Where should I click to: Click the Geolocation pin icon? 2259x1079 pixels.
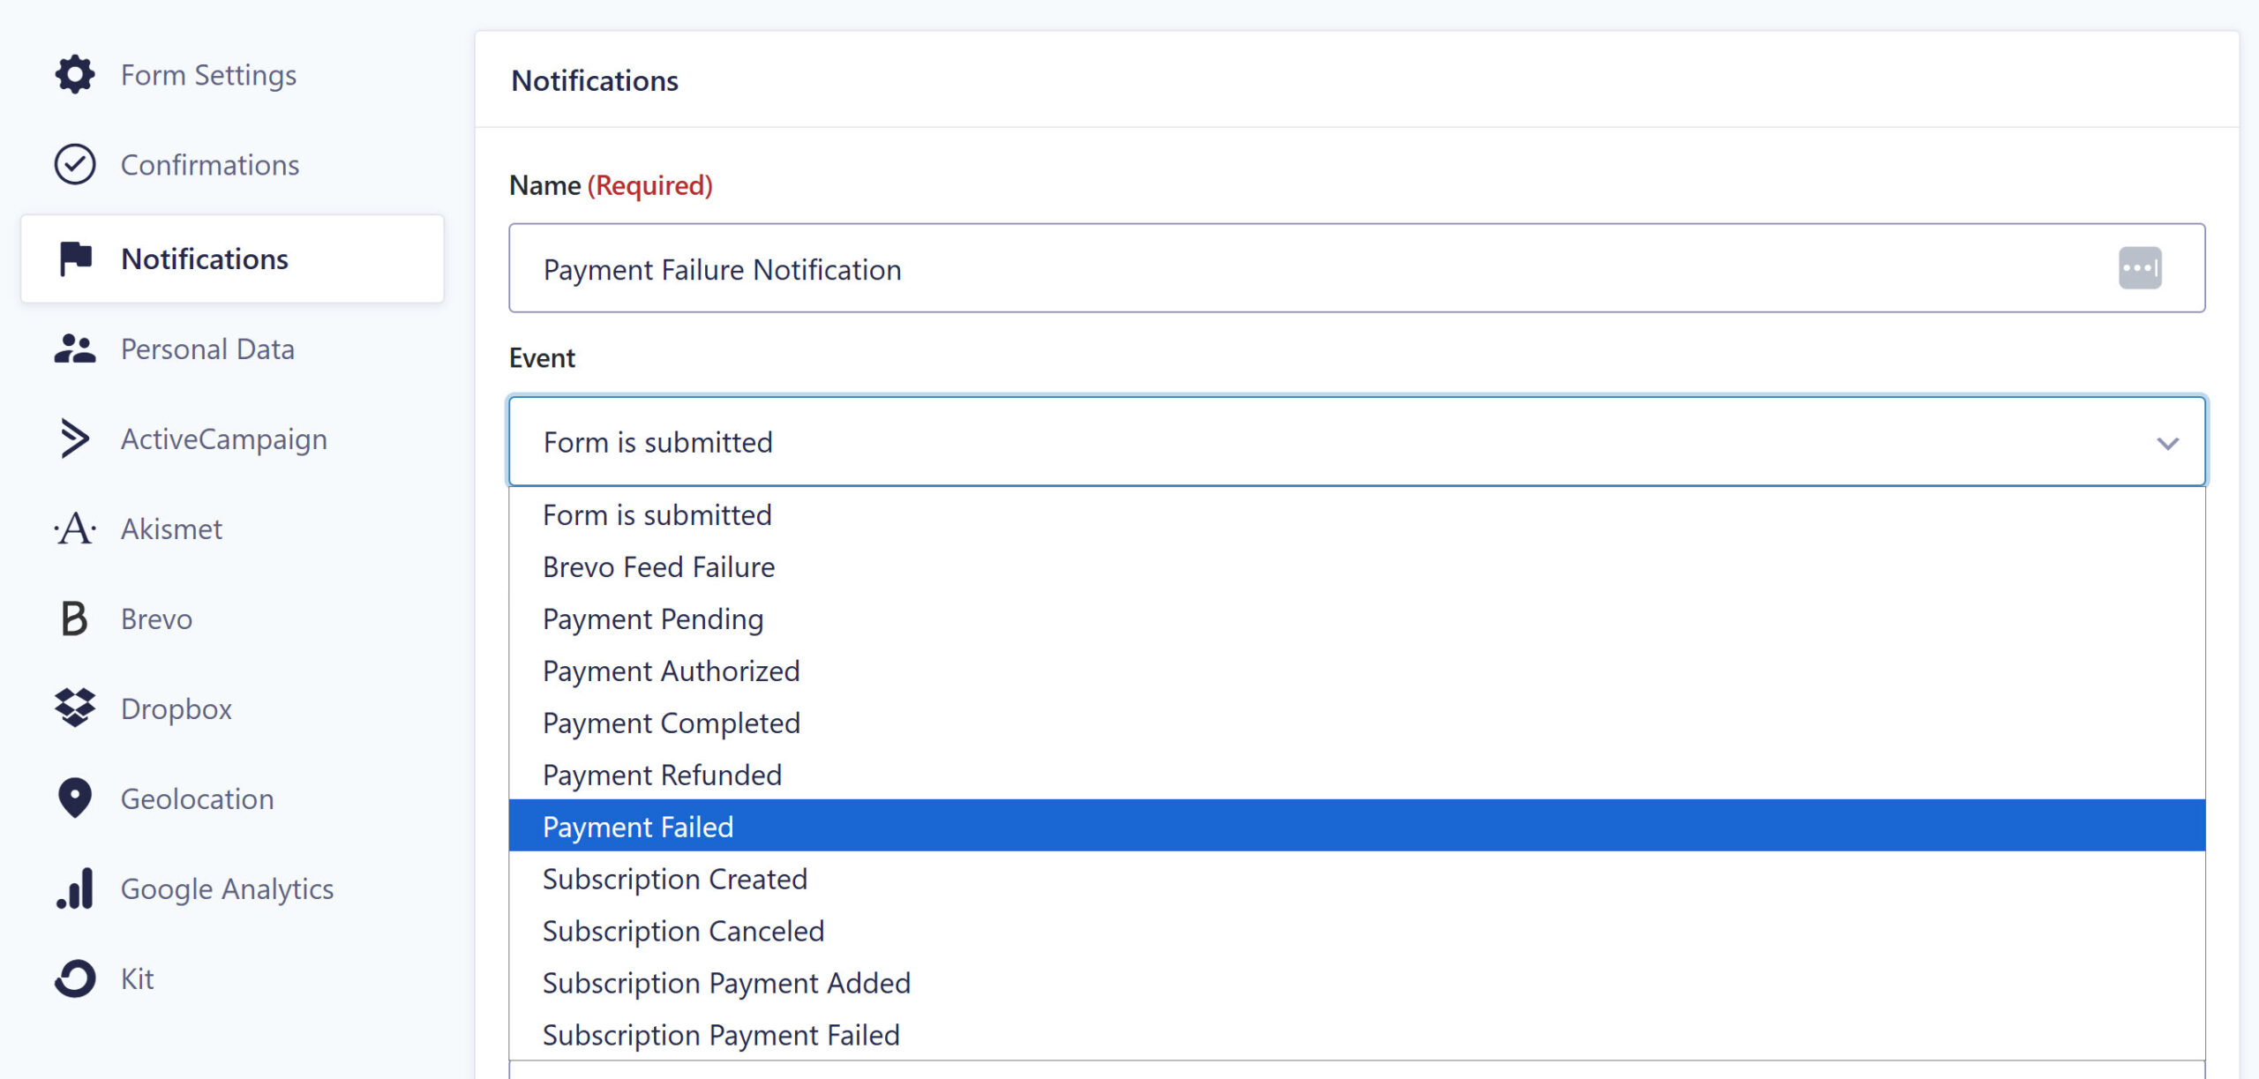click(x=75, y=798)
